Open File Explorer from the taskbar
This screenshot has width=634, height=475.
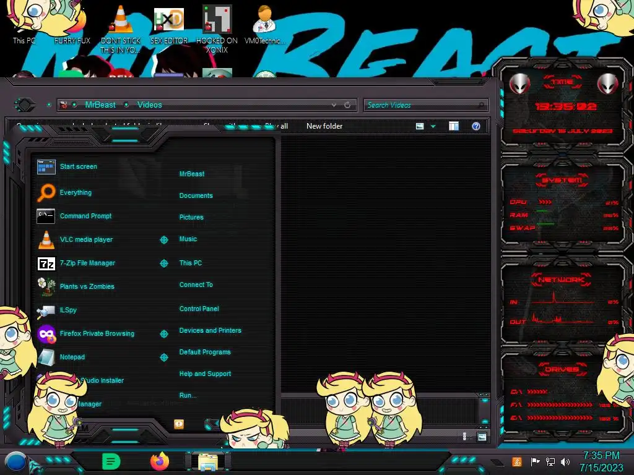(207, 462)
